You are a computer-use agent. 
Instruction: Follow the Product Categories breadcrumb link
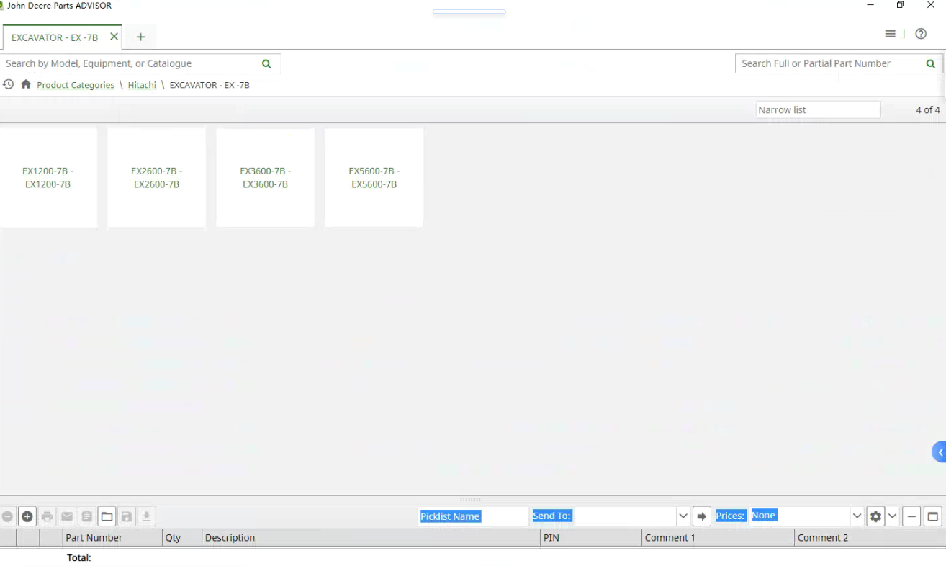click(76, 85)
